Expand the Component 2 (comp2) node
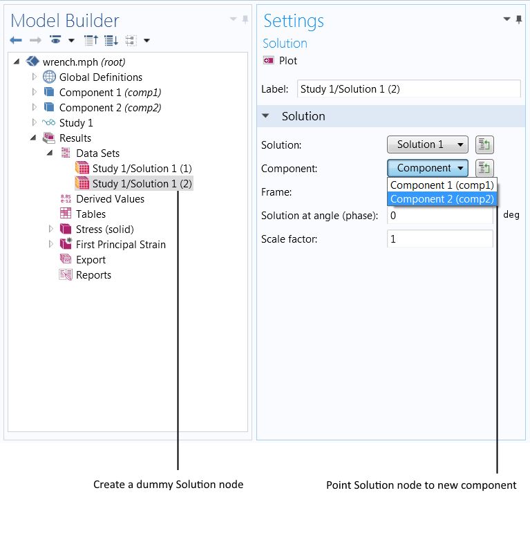The image size is (530, 533). pyautogui.click(x=34, y=107)
